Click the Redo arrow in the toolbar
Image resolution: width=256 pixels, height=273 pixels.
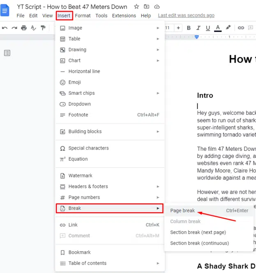tap(14, 28)
